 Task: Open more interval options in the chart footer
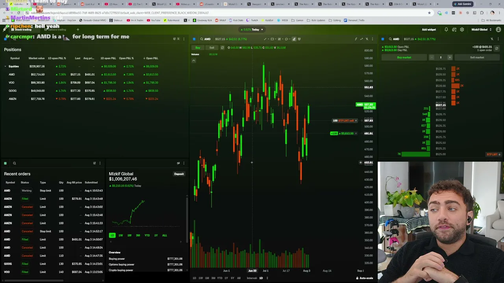267,278
